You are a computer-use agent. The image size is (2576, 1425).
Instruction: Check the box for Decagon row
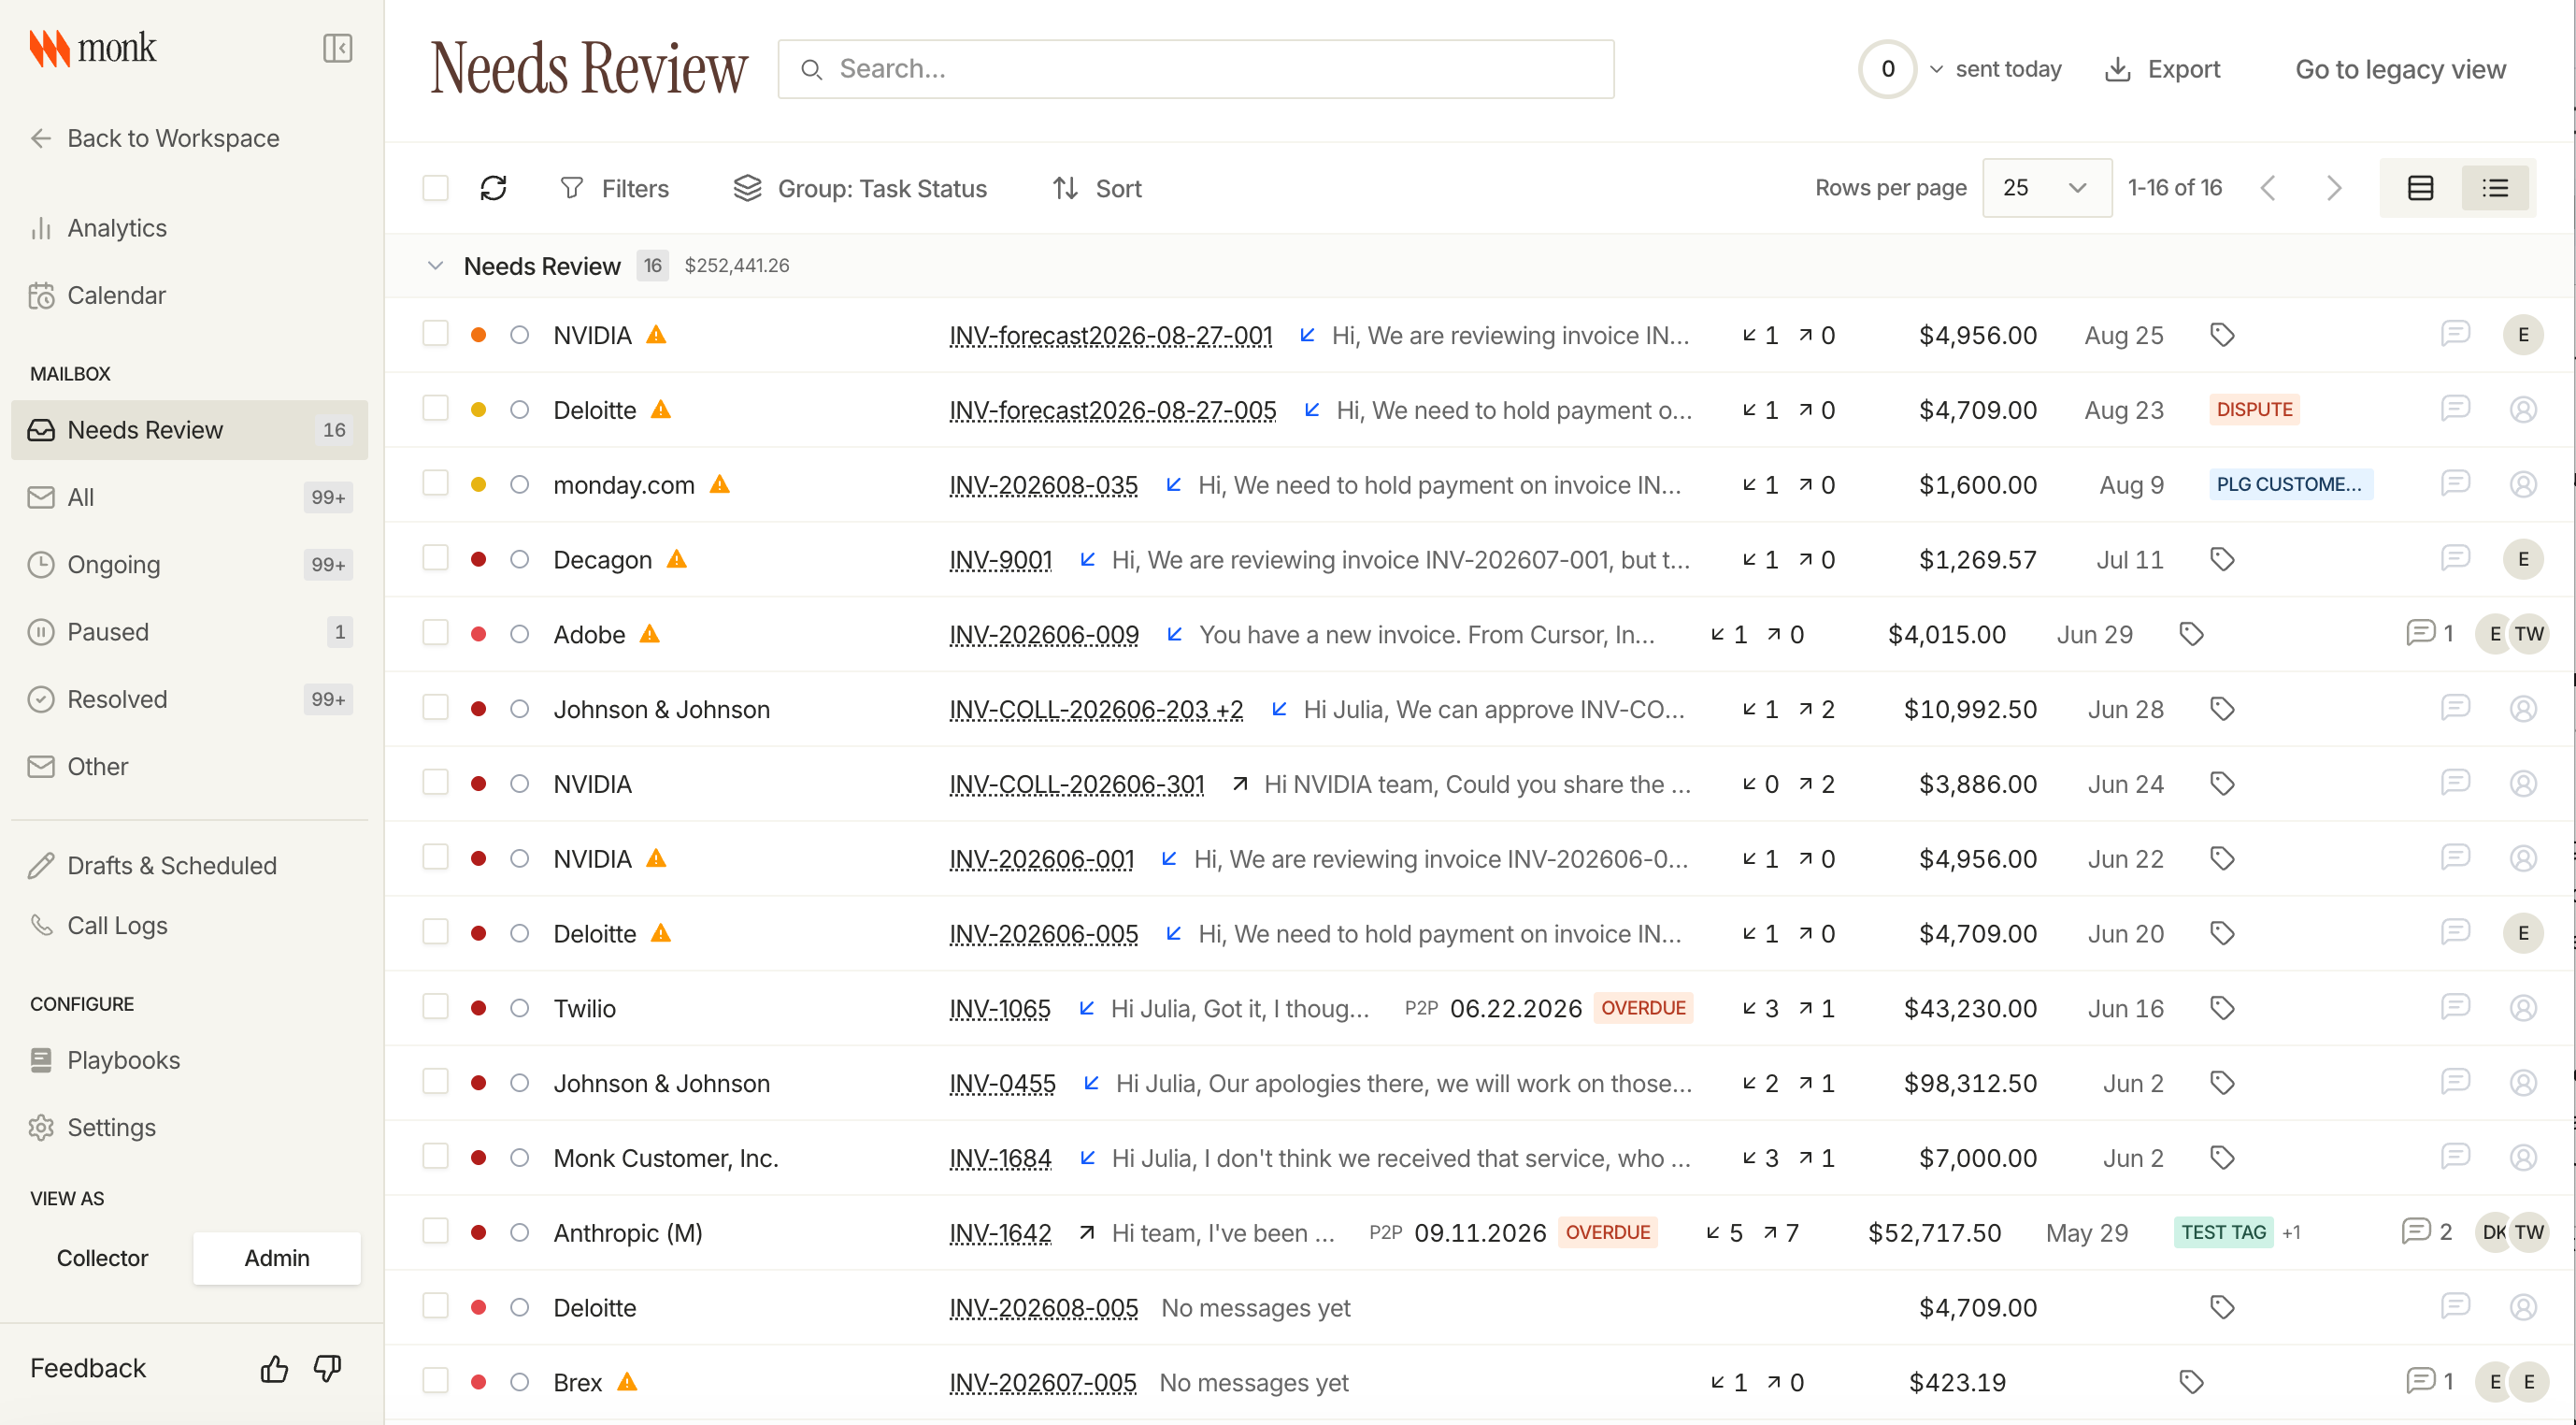click(435, 558)
